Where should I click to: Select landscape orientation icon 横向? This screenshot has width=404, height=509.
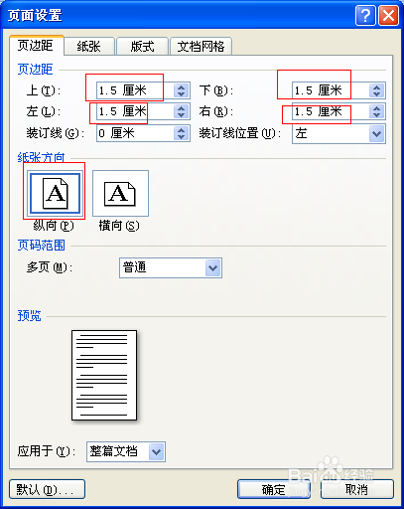120,193
